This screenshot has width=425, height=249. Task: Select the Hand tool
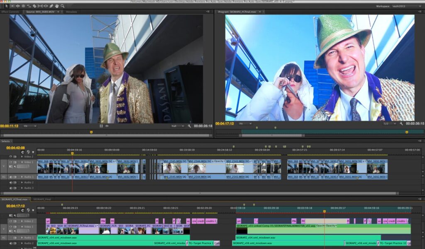[x=56, y=6]
